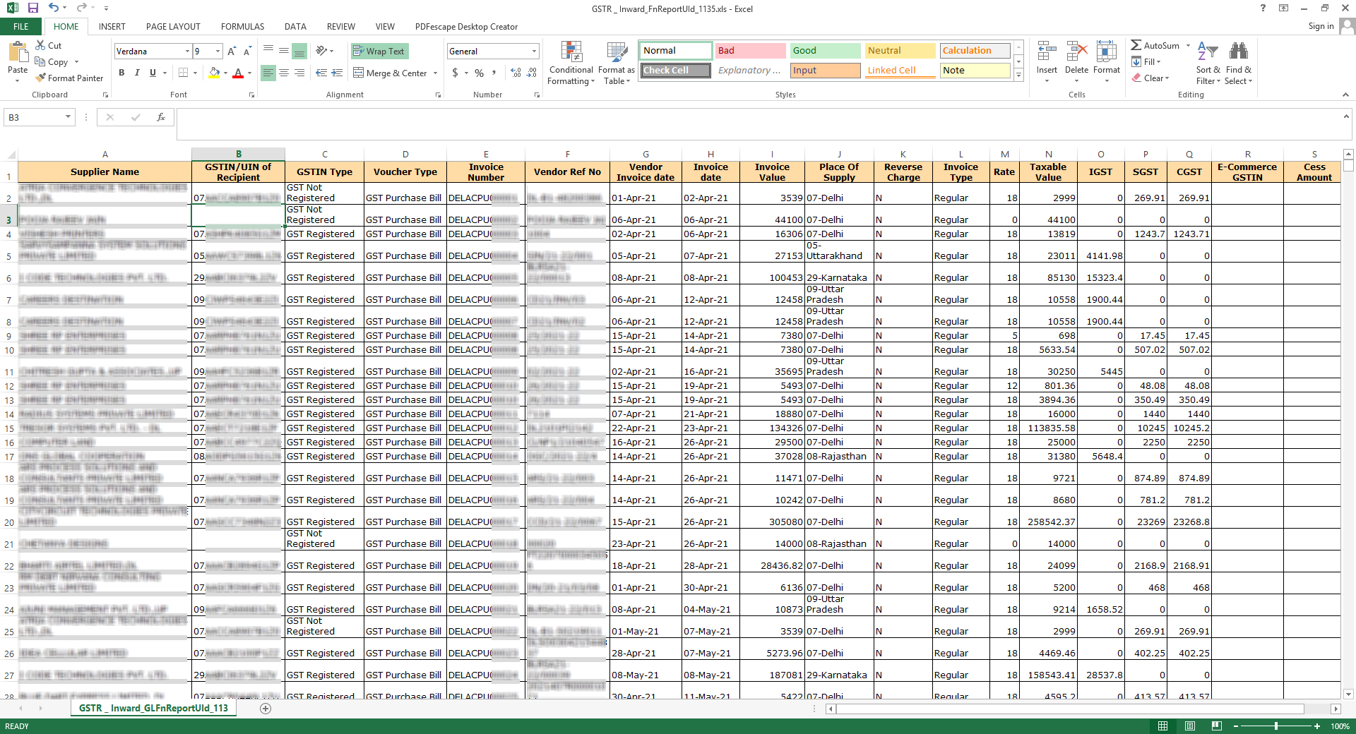Add a new sheet with plus icon
Viewport: 1356px width, 734px height.
266,708
